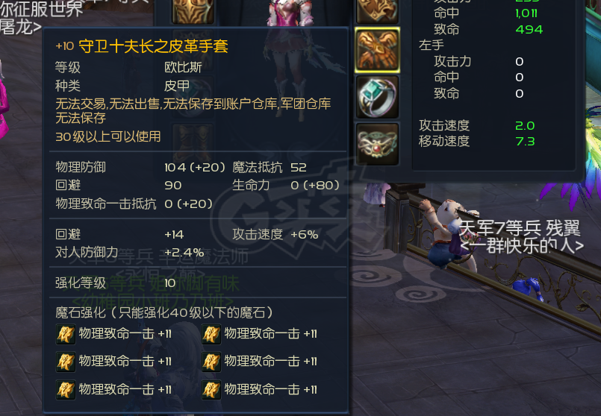The image size is (601, 416).
Task: Click the red gem bracelet equipment slot
Action: point(378,145)
